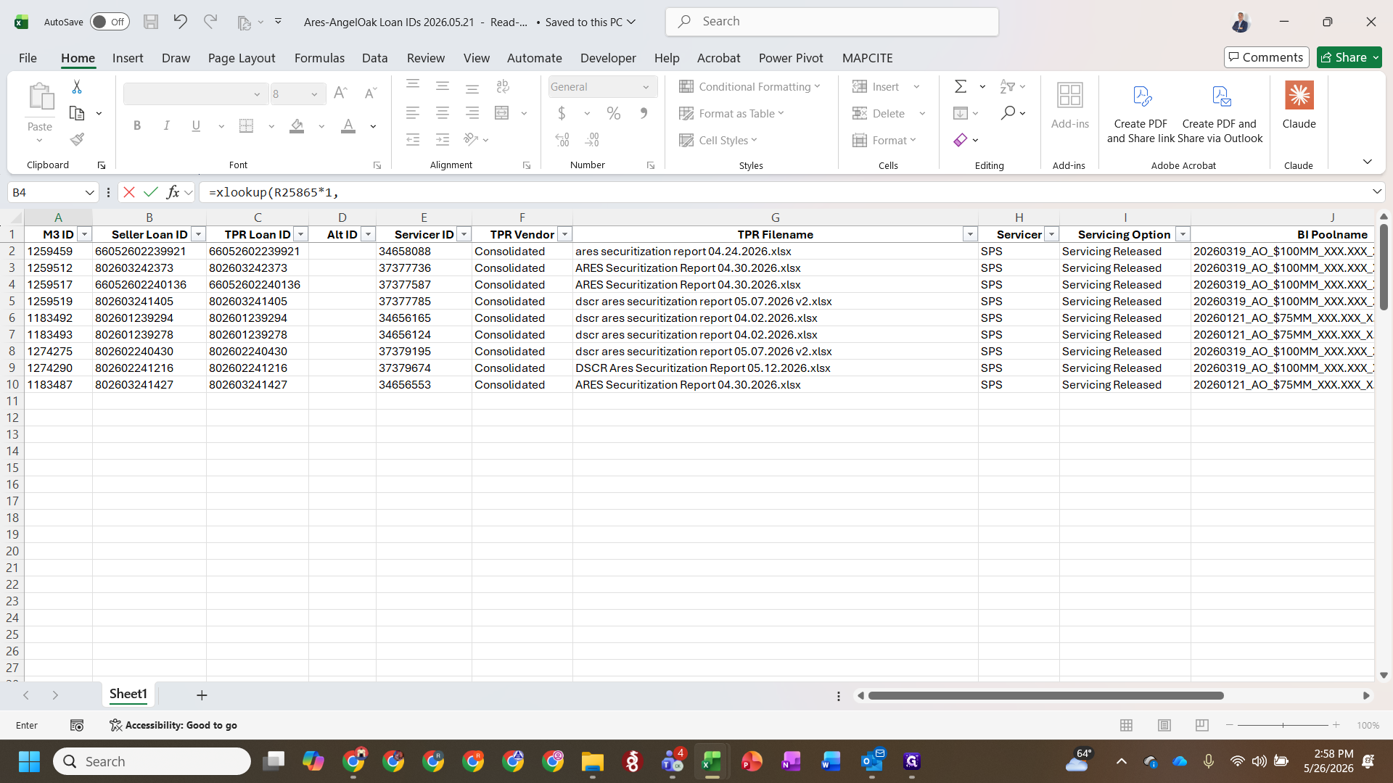Click the Save icon in title bar
The width and height of the screenshot is (1393, 783).
tap(151, 22)
